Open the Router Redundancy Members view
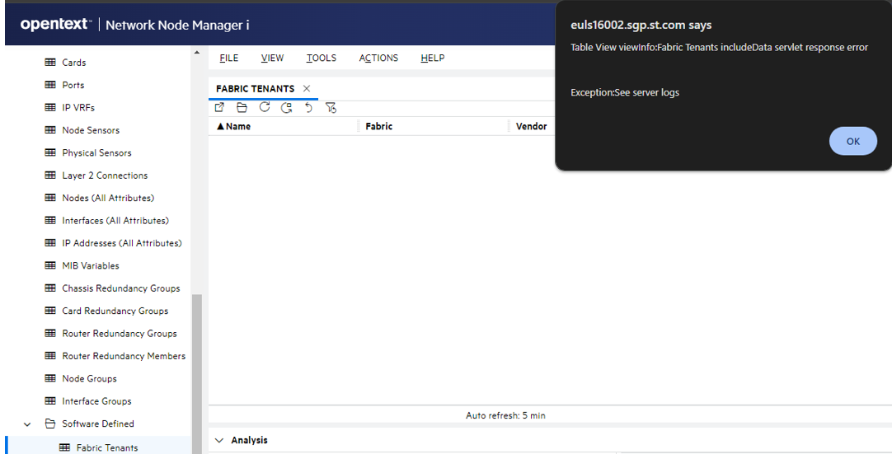Image resolution: width=892 pixels, height=454 pixels. pyautogui.click(x=124, y=356)
